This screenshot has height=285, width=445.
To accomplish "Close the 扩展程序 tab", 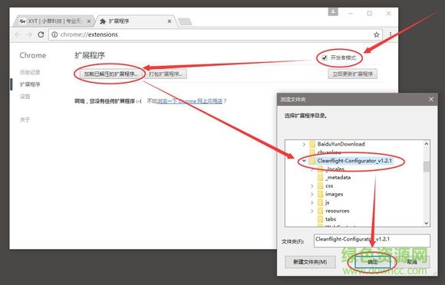I will [170, 21].
